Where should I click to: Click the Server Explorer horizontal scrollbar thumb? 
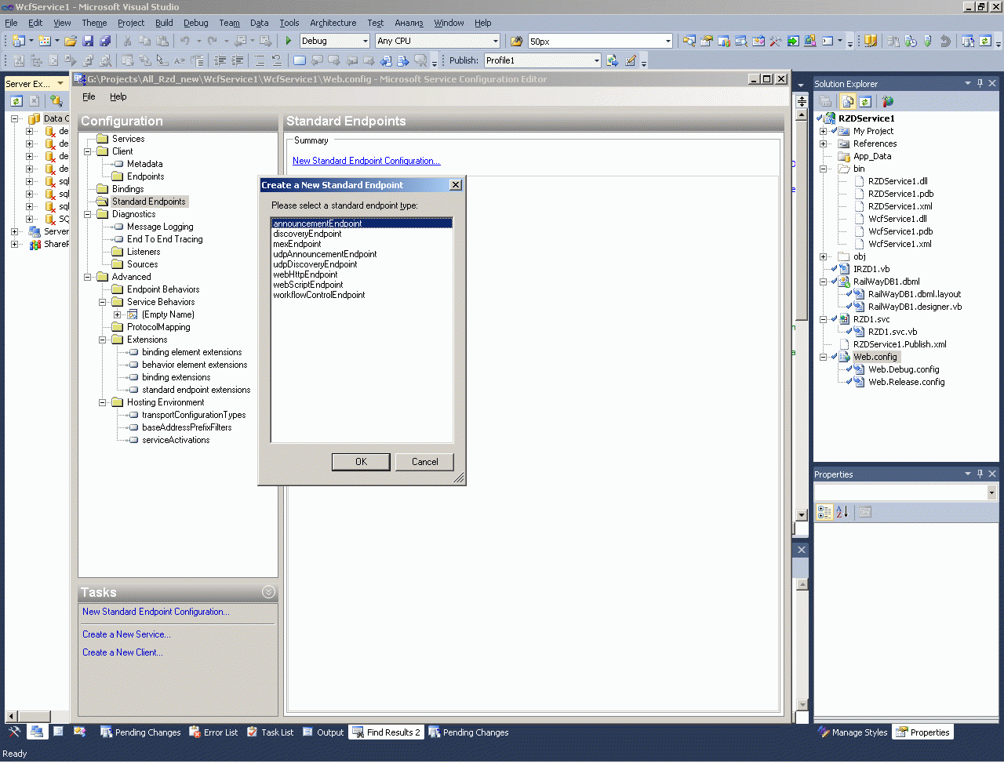(x=33, y=716)
